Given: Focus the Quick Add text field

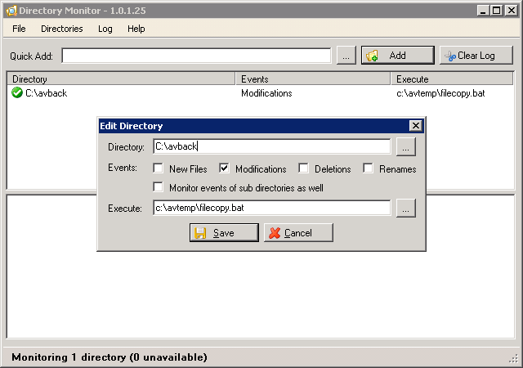Looking at the screenshot, I should [196, 56].
